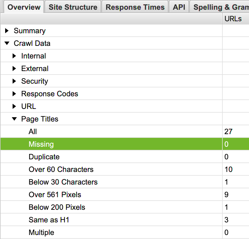Image resolution: width=249 pixels, height=239 pixels.
Task: Select the Duplicate page titles row
Action: 44,157
